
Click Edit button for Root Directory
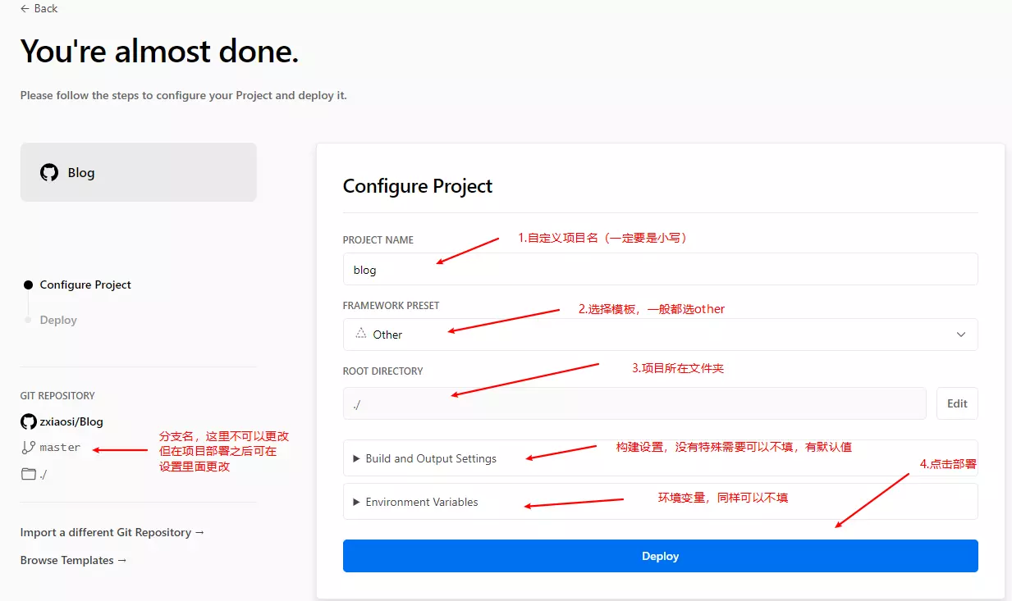coord(956,403)
